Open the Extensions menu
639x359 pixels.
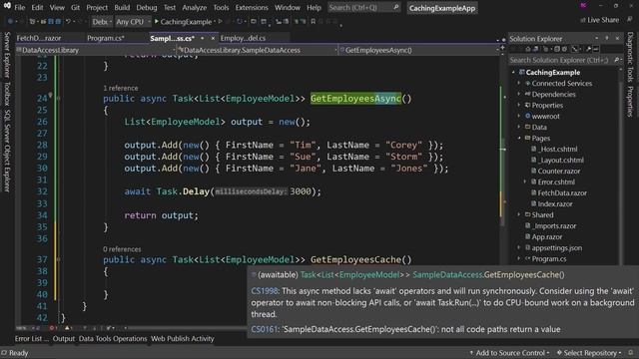click(252, 7)
